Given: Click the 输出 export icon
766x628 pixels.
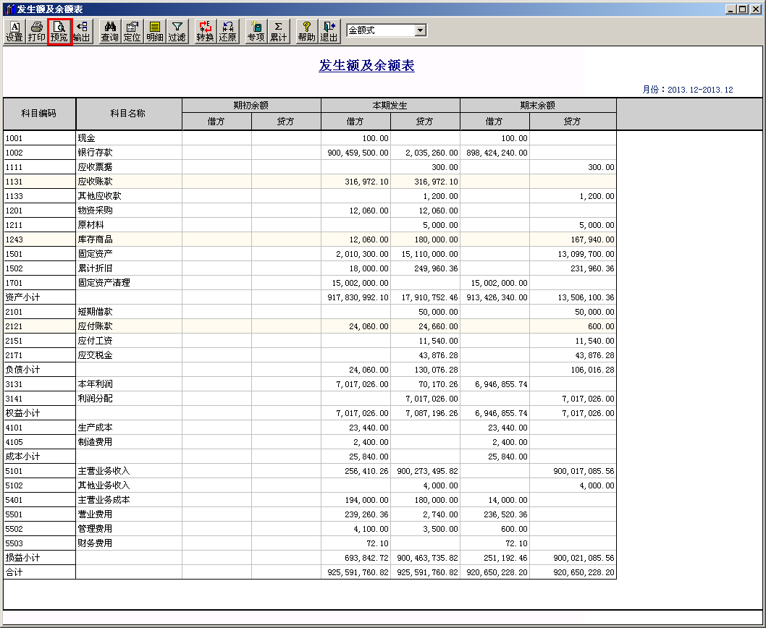Looking at the screenshot, I should pyautogui.click(x=82, y=32).
